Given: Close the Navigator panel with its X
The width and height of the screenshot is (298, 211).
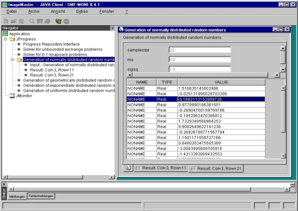Looking at the screenshot, I should coord(112,28).
